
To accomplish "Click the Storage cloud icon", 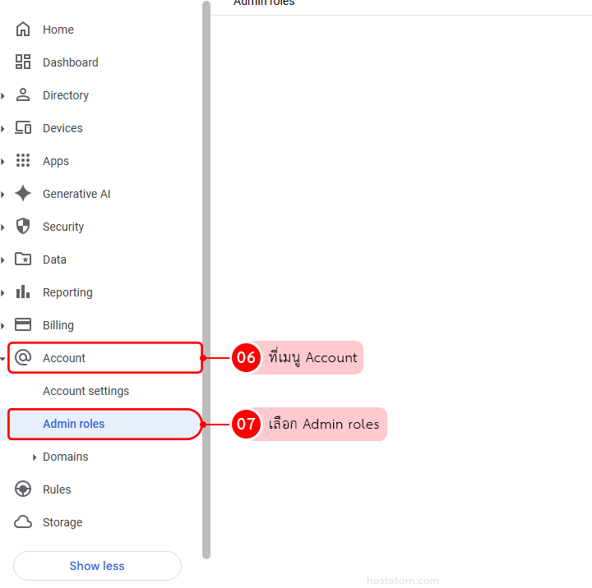I will click(x=23, y=522).
